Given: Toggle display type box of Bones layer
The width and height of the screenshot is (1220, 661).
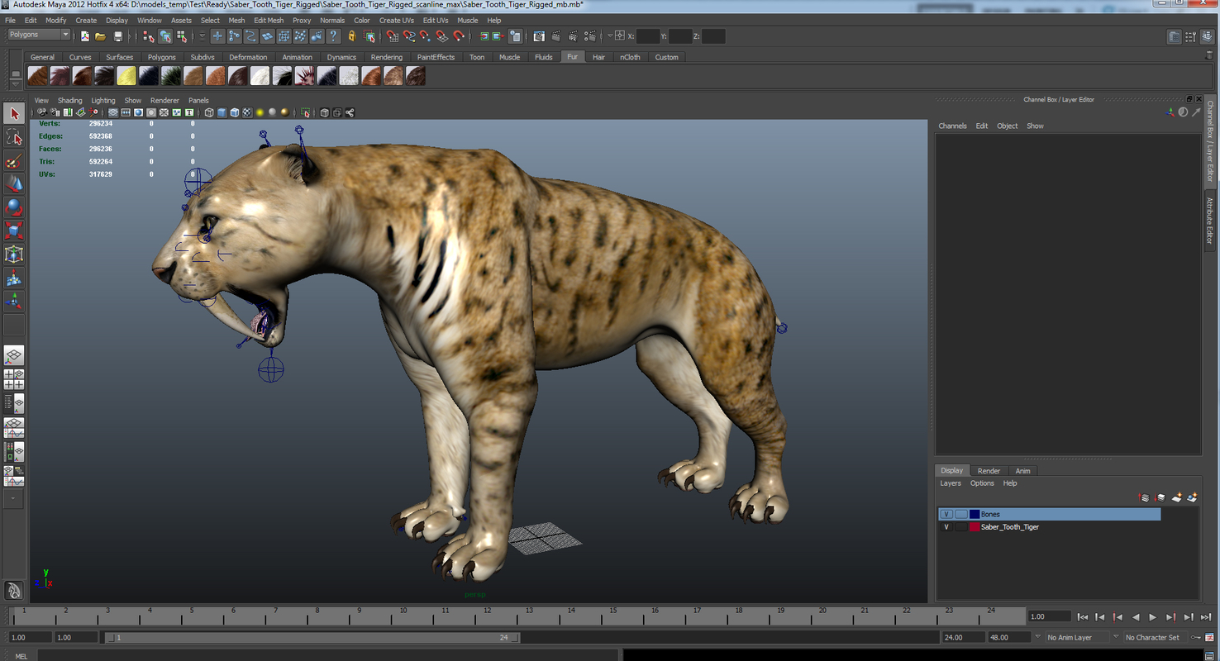Looking at the screenshot, I should coord(960,514).
